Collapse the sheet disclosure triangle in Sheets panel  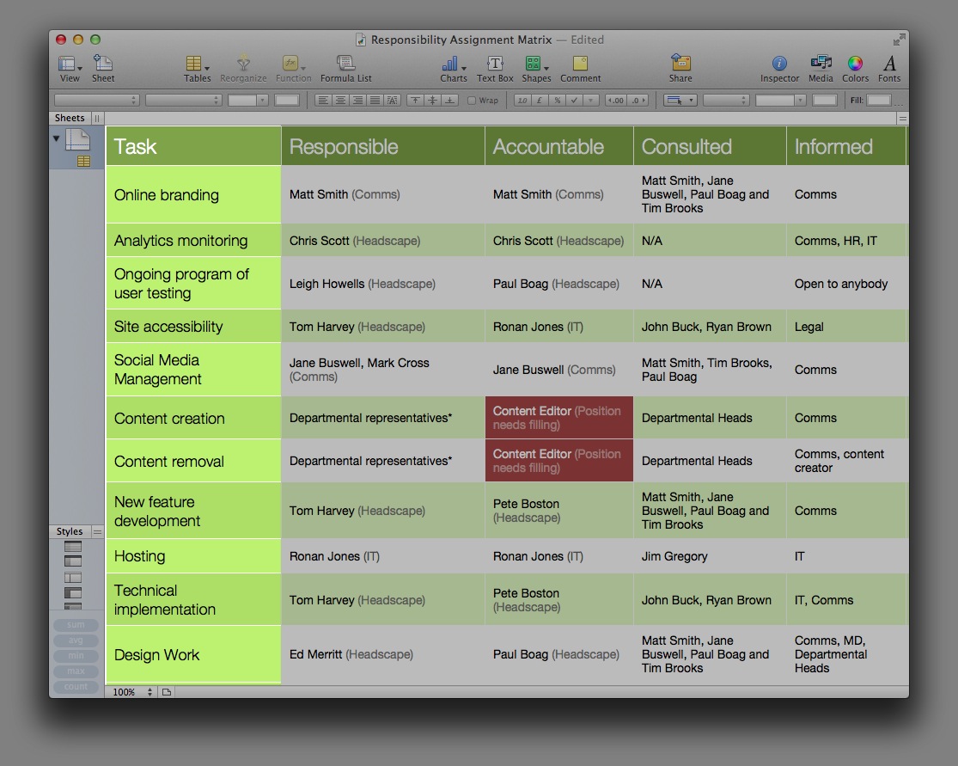(x=56, y=137)
